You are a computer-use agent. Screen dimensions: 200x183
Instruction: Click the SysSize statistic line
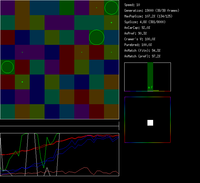(145, 22)
